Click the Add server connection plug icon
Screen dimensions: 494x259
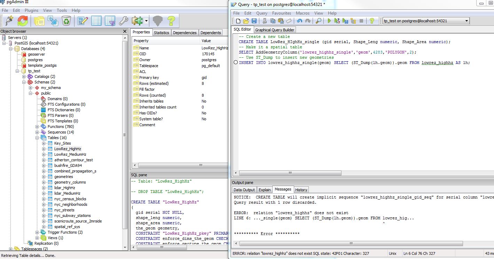(x=9, y=21)
